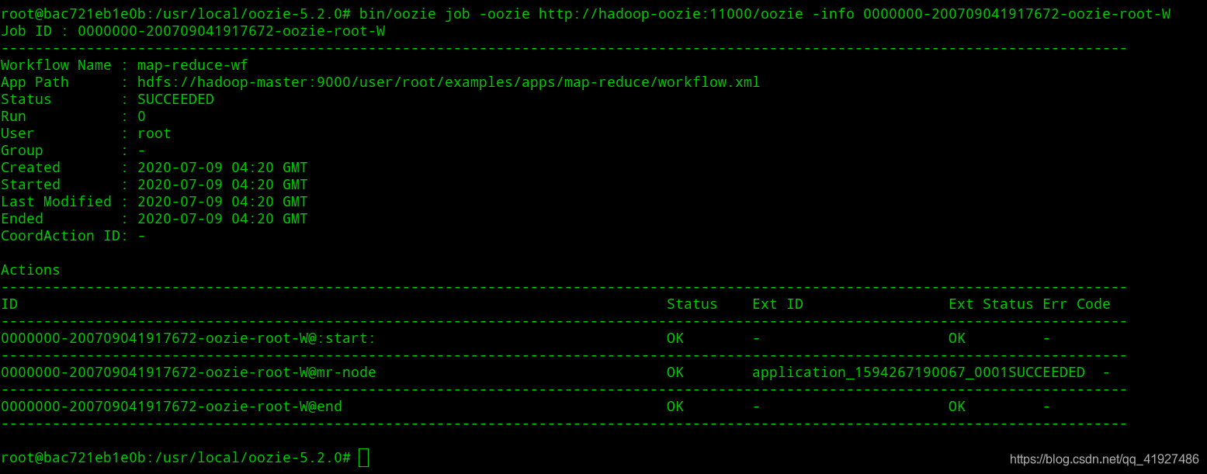Click the application_1594267190067_0001 external ID
Screen dimensions: 1207x474
click(880, 372)
